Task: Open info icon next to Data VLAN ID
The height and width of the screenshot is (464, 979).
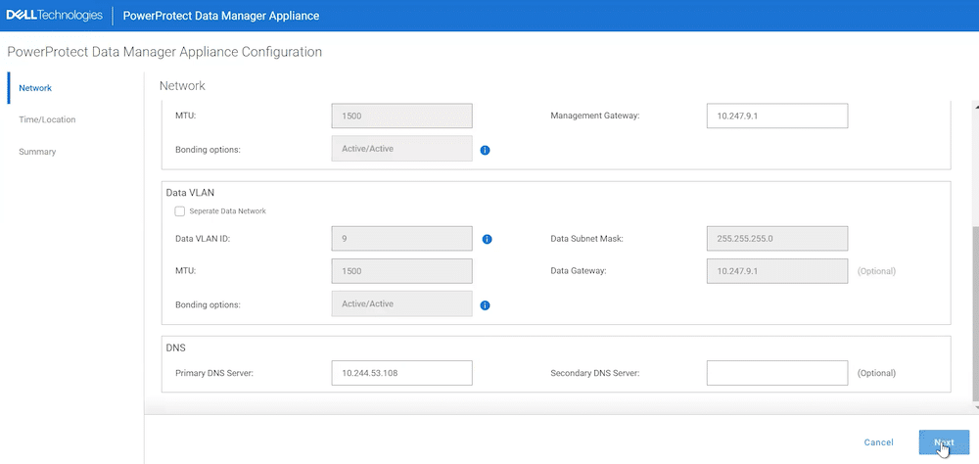Action: (x=488, y=239)
